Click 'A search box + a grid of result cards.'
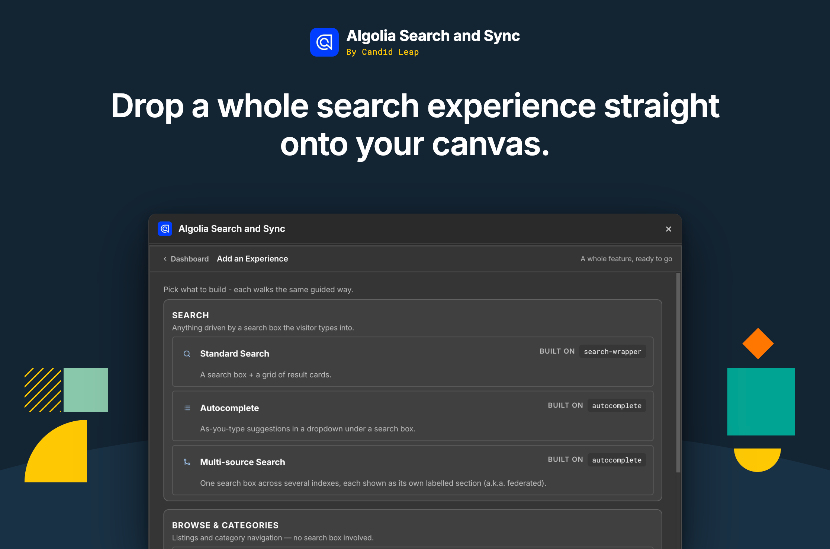The height and width of the screenshot is (549, 830). tap(266, 374)
